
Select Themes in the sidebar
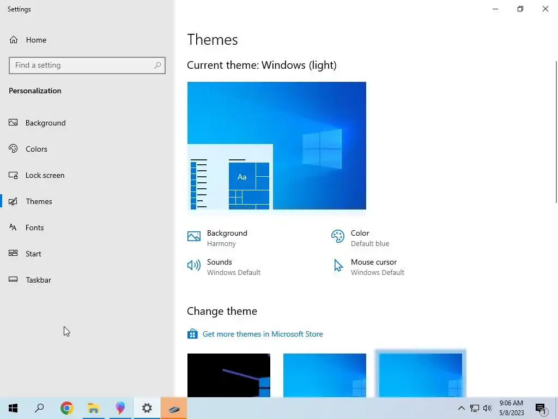(x=39, y=201)
